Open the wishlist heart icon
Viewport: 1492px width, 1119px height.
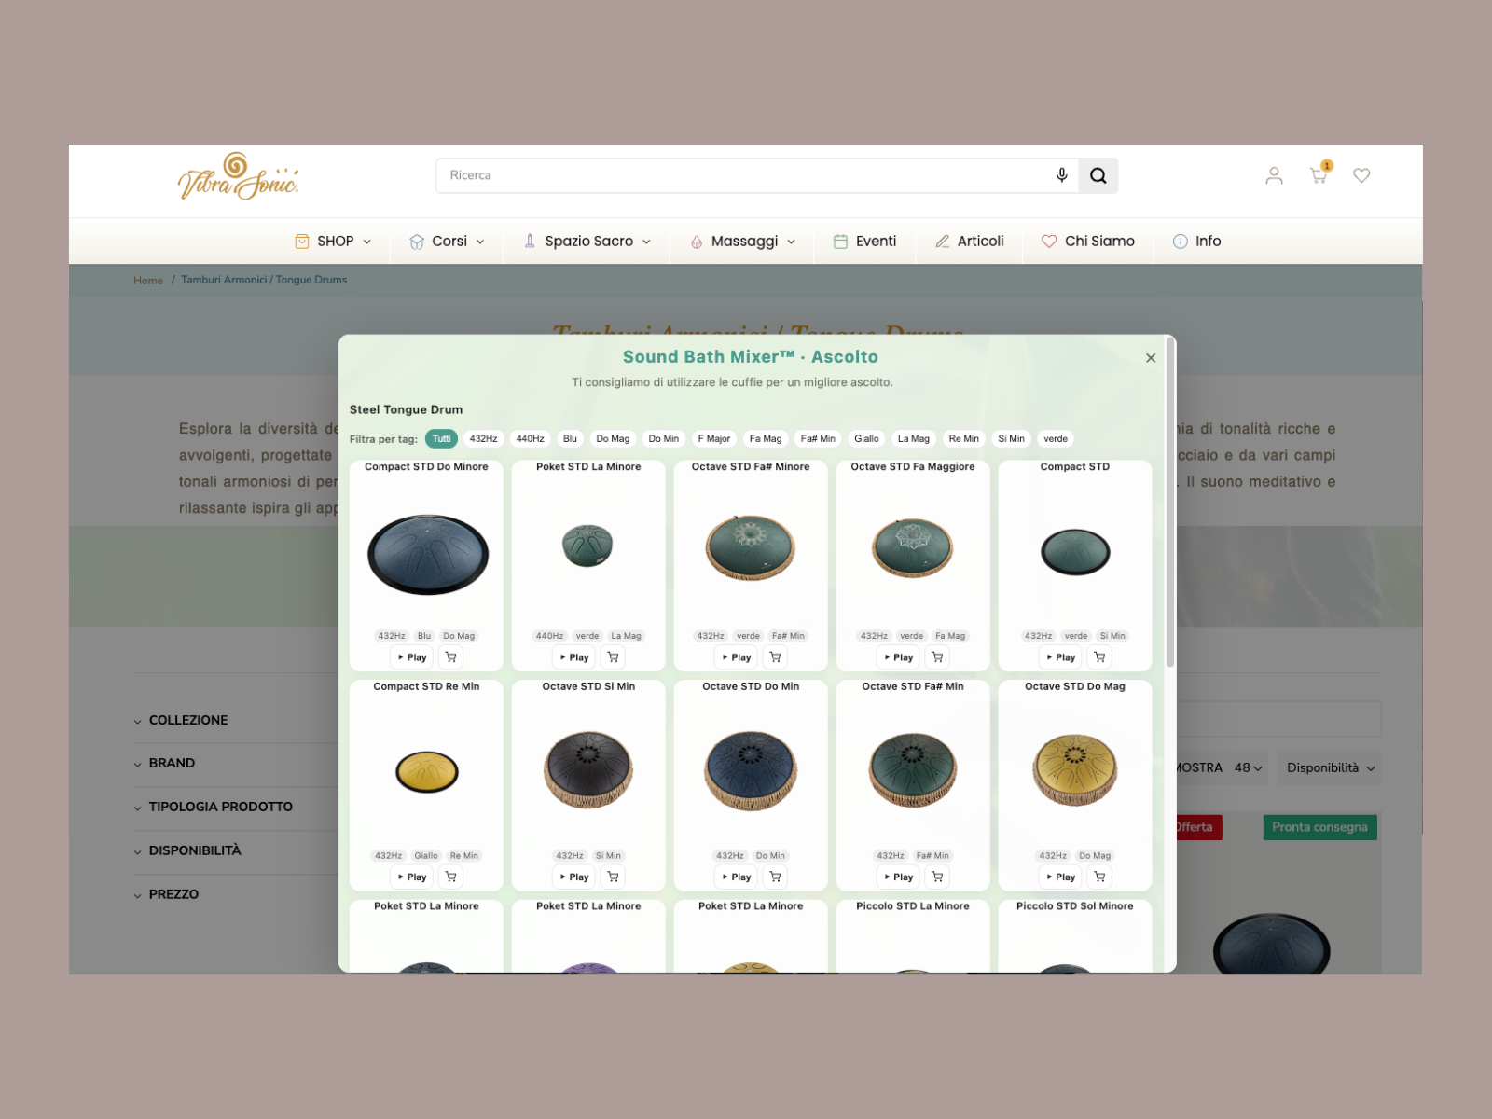(1361, 175)
